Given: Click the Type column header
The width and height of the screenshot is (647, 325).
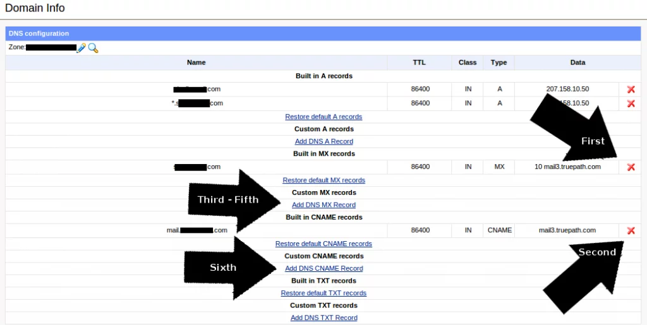Looking at the screenshot, I should [499, 62].
